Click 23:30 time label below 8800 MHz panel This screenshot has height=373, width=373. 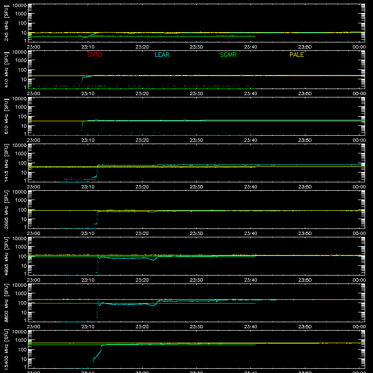(196, 327)
